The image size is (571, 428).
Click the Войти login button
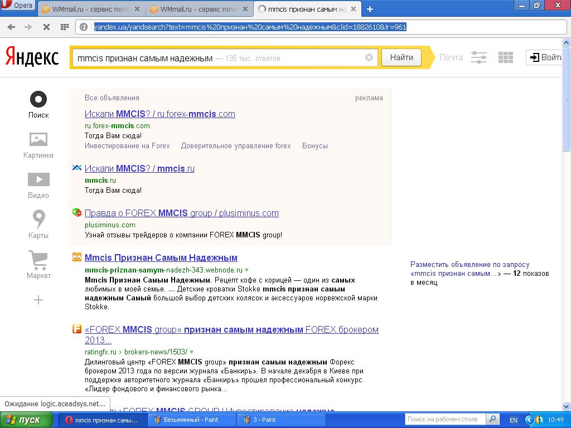point(545,57)
